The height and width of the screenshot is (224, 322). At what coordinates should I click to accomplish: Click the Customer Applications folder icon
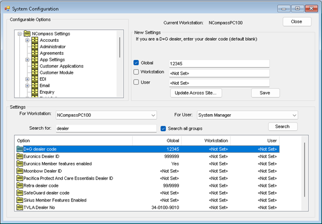click(34, 66)
